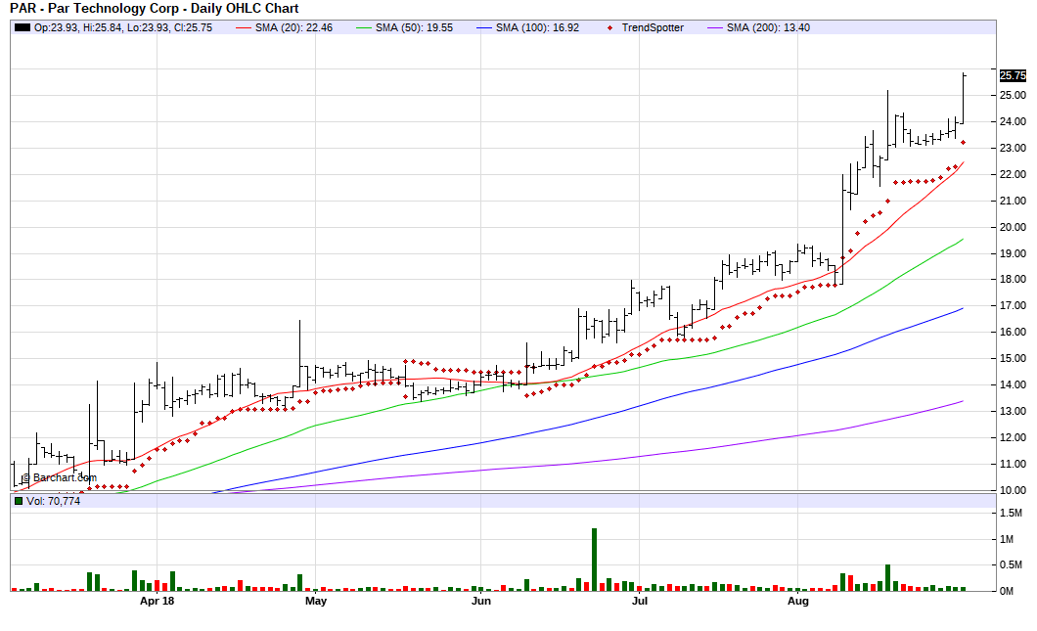Select the SMA (200): 13.40 legend label
The width and height of the screenshot is (1037, 631).
768,27
